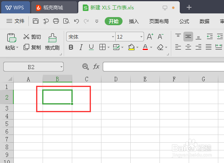224x163 pixels.
Task: Open clipboard group dialog launcher
Action: 60,54
